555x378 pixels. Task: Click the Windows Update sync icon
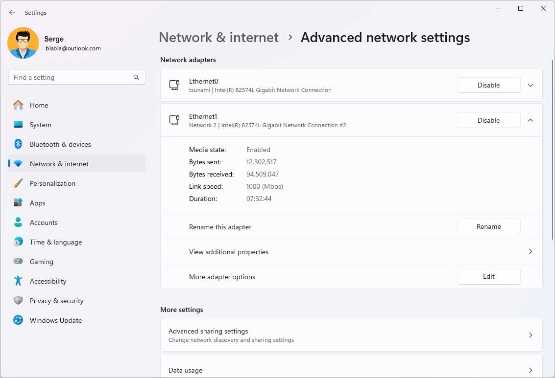tap(18, 320)
